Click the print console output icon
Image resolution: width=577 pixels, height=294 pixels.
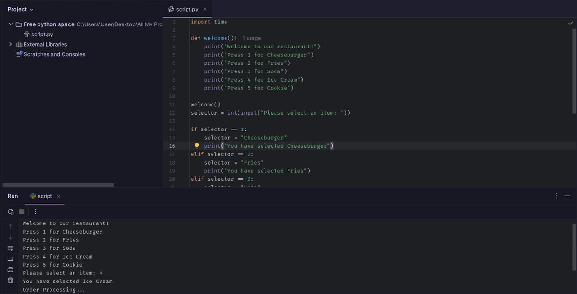point(11,270)
